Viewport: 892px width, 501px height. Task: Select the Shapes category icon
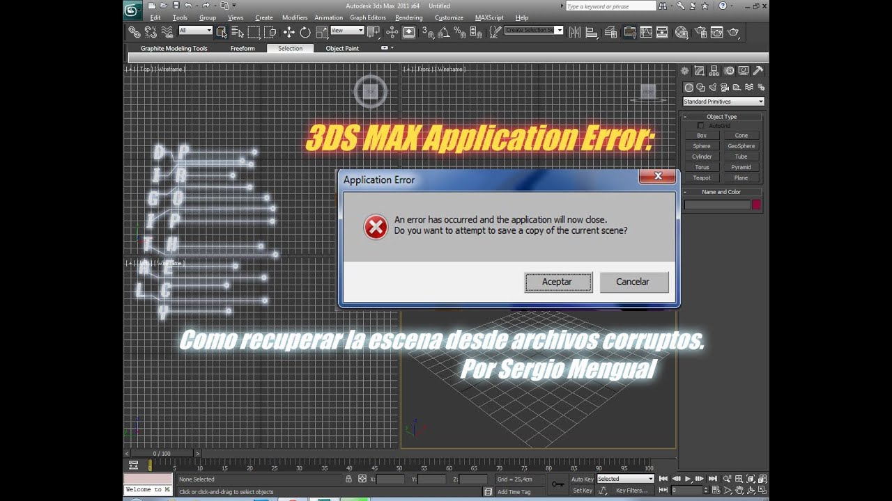pyautogui.click(x=701, y=88)
